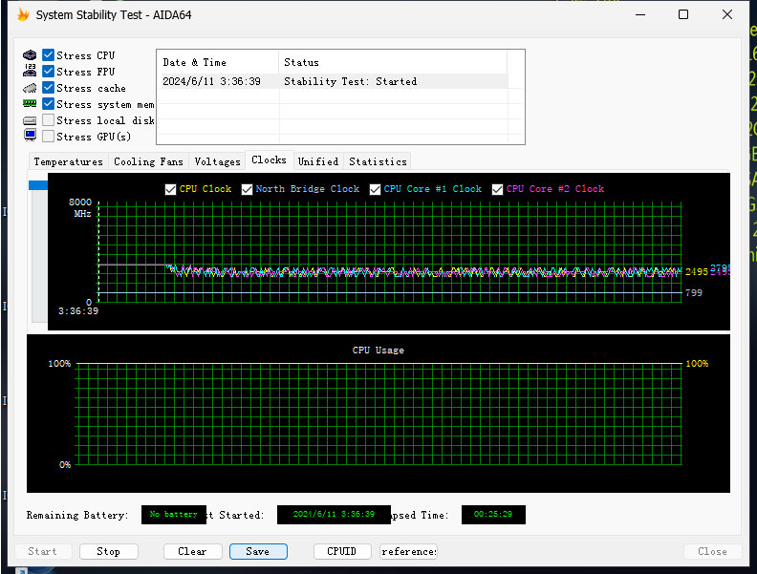Click the CPU chip icon beside Stress CPU

(x=30, y=55)
